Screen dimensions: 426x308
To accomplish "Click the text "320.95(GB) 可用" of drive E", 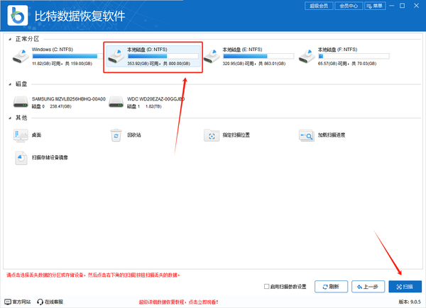I will coord(239,64).
